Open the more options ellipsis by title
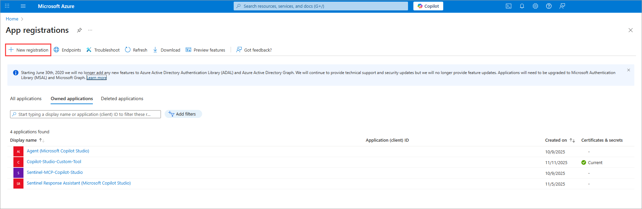 click(x=90, y=30)
